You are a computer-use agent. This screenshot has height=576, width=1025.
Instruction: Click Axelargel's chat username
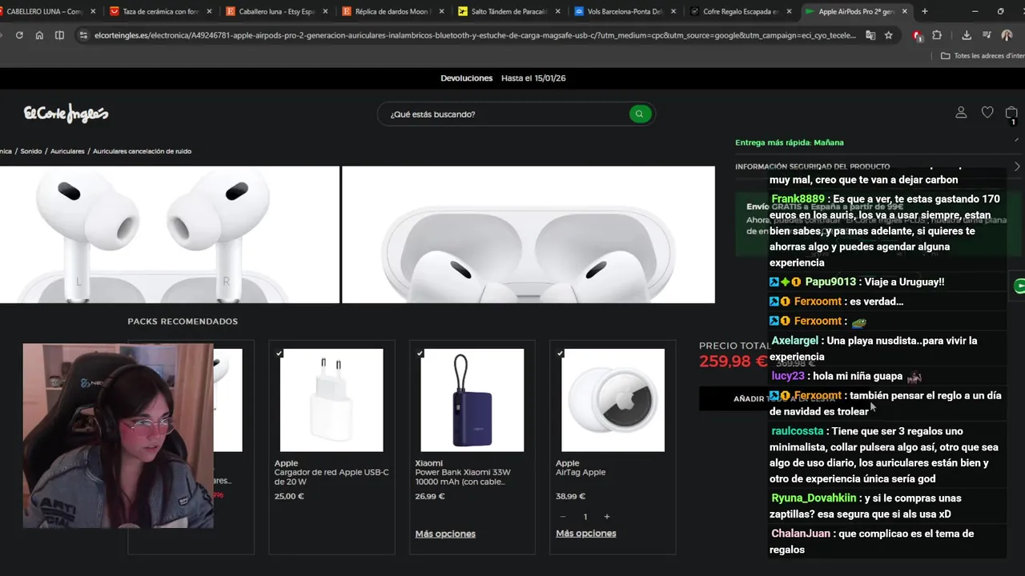[x=794, y=340]
